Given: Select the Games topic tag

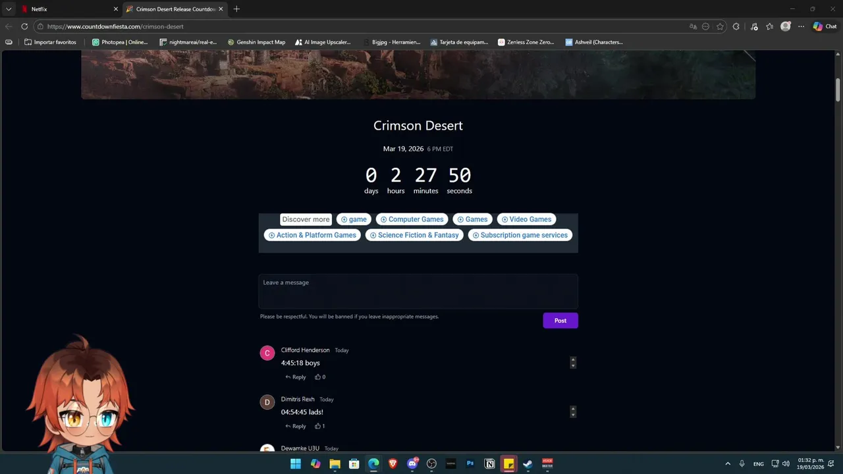Looking at the screenshot, I should tap(472, 219).
